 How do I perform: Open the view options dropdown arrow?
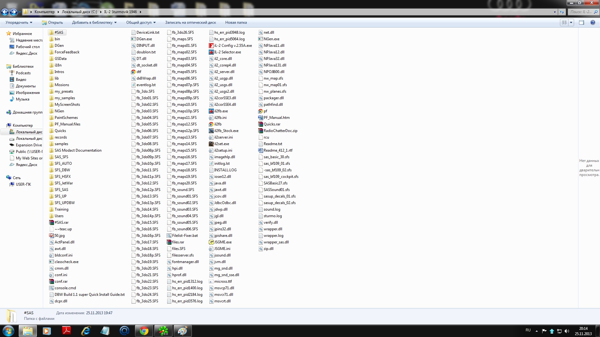tap(571, 22)
